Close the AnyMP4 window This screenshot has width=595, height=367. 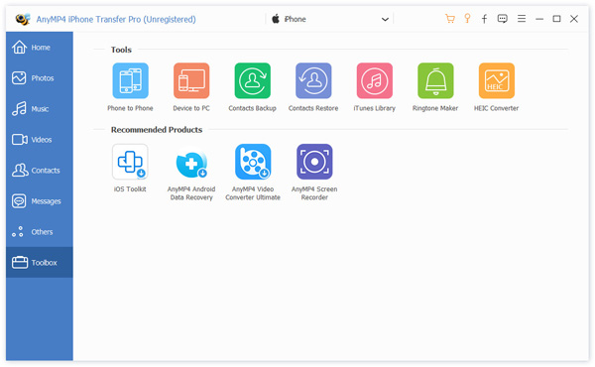click(x=574, y=19)
